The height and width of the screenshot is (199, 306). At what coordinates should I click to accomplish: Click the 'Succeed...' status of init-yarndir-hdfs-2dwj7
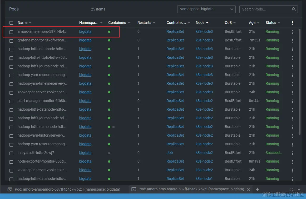pos(274,153)
